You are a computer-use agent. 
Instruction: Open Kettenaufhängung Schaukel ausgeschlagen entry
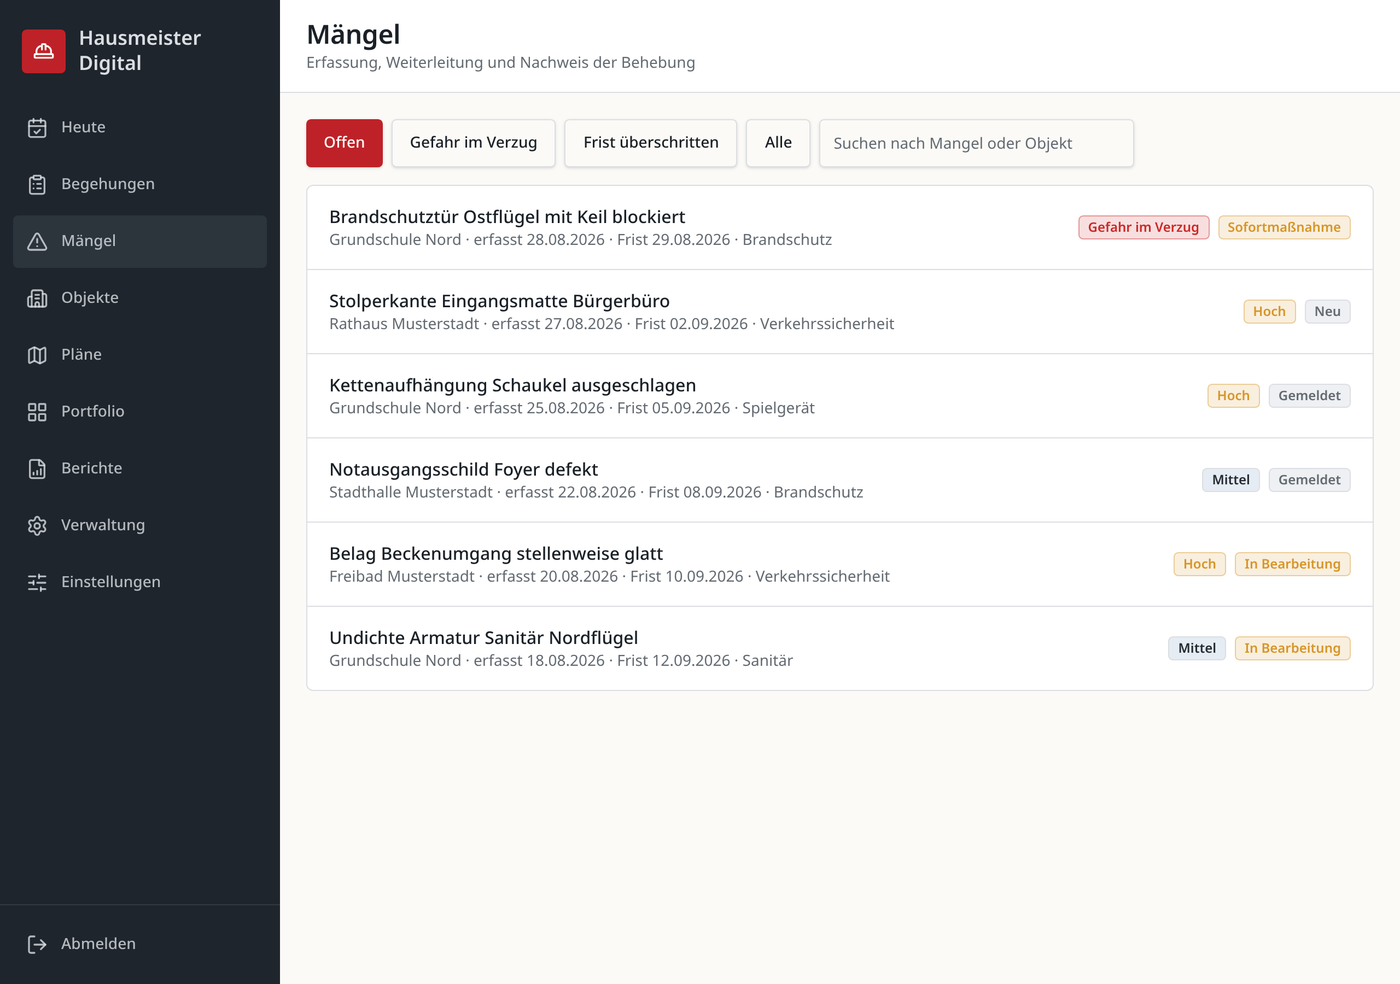tap(839, 396)
